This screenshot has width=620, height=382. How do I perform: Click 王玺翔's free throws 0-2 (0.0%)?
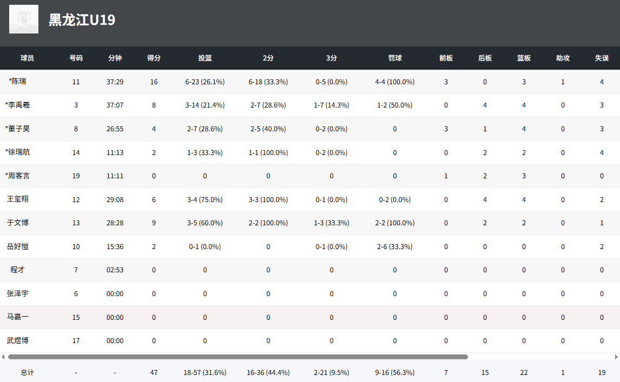tap(394, 199)
